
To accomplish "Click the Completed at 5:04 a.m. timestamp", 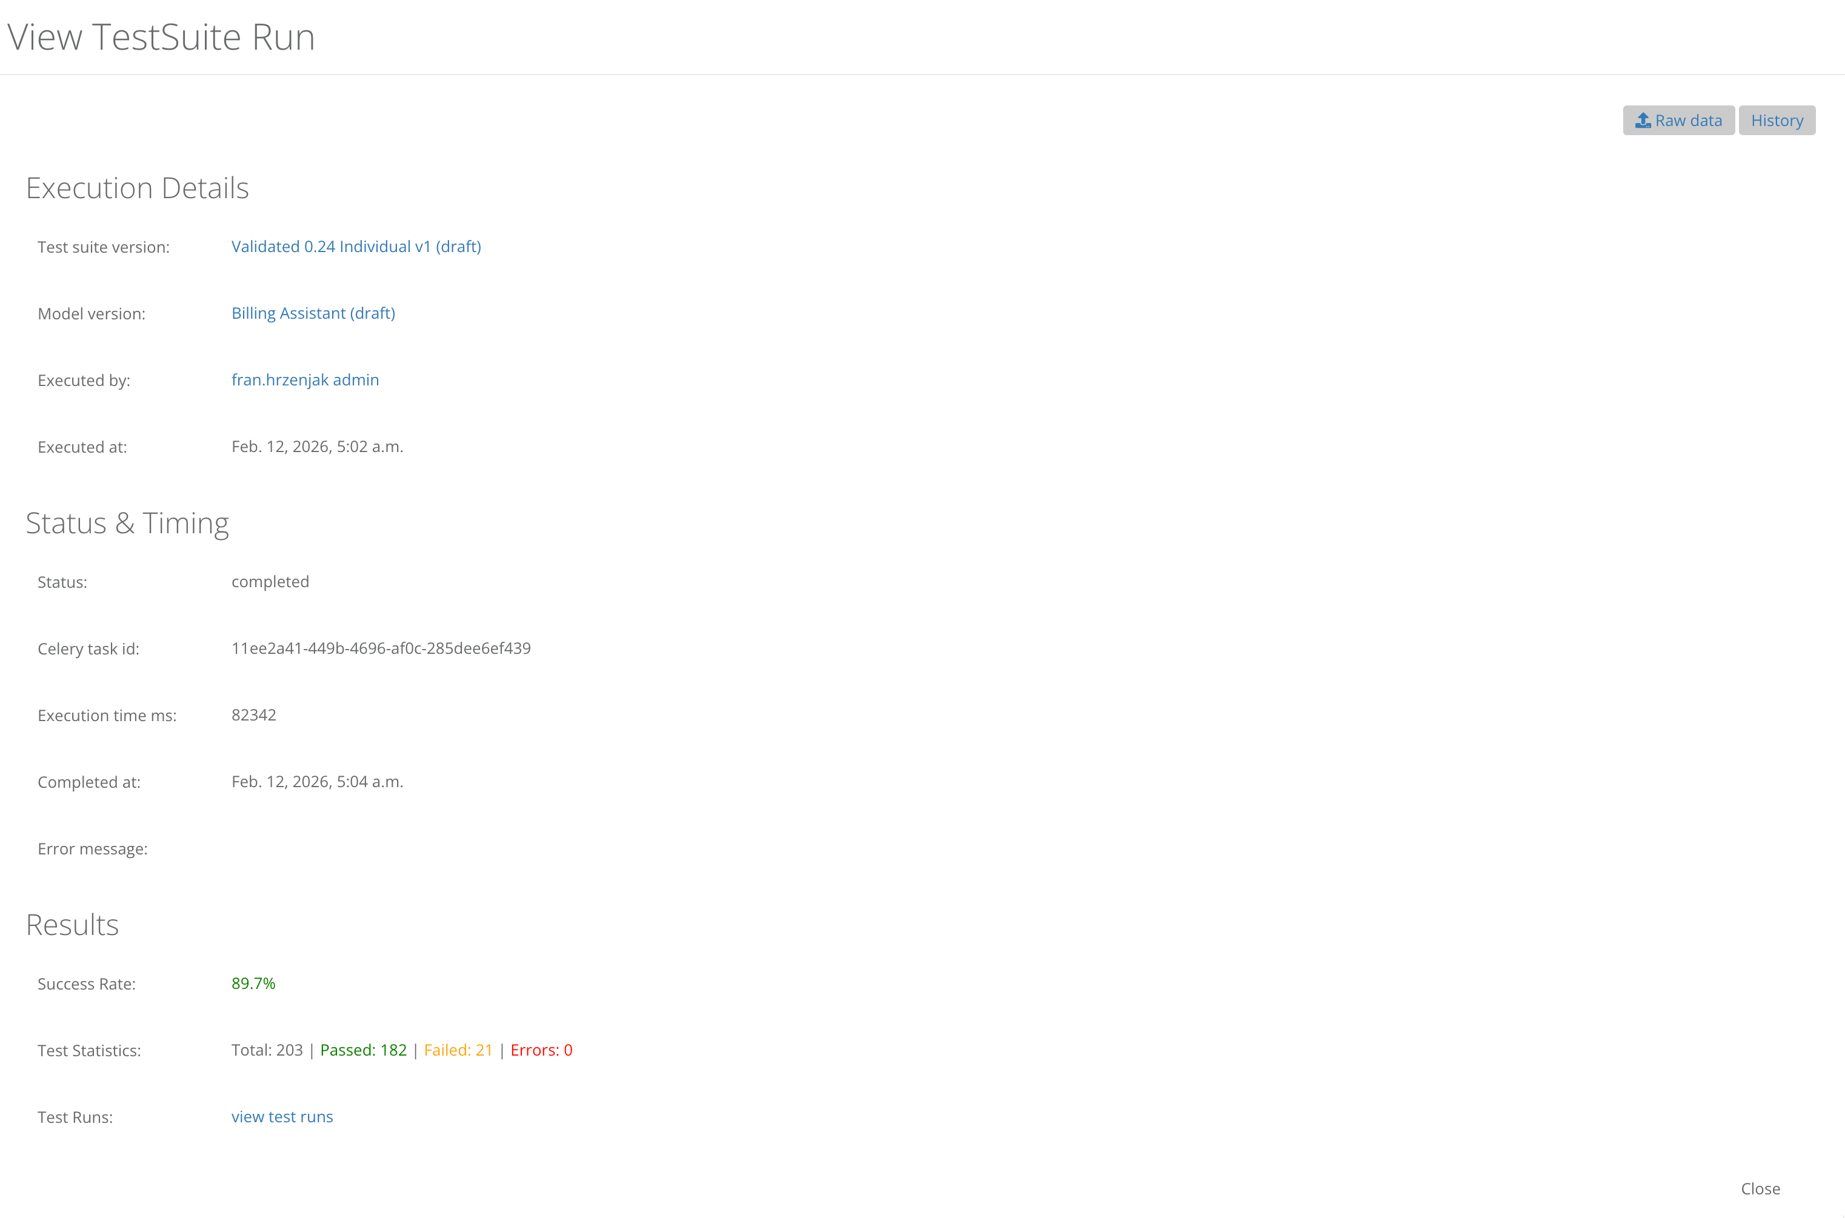I will [x=317, y=782].
